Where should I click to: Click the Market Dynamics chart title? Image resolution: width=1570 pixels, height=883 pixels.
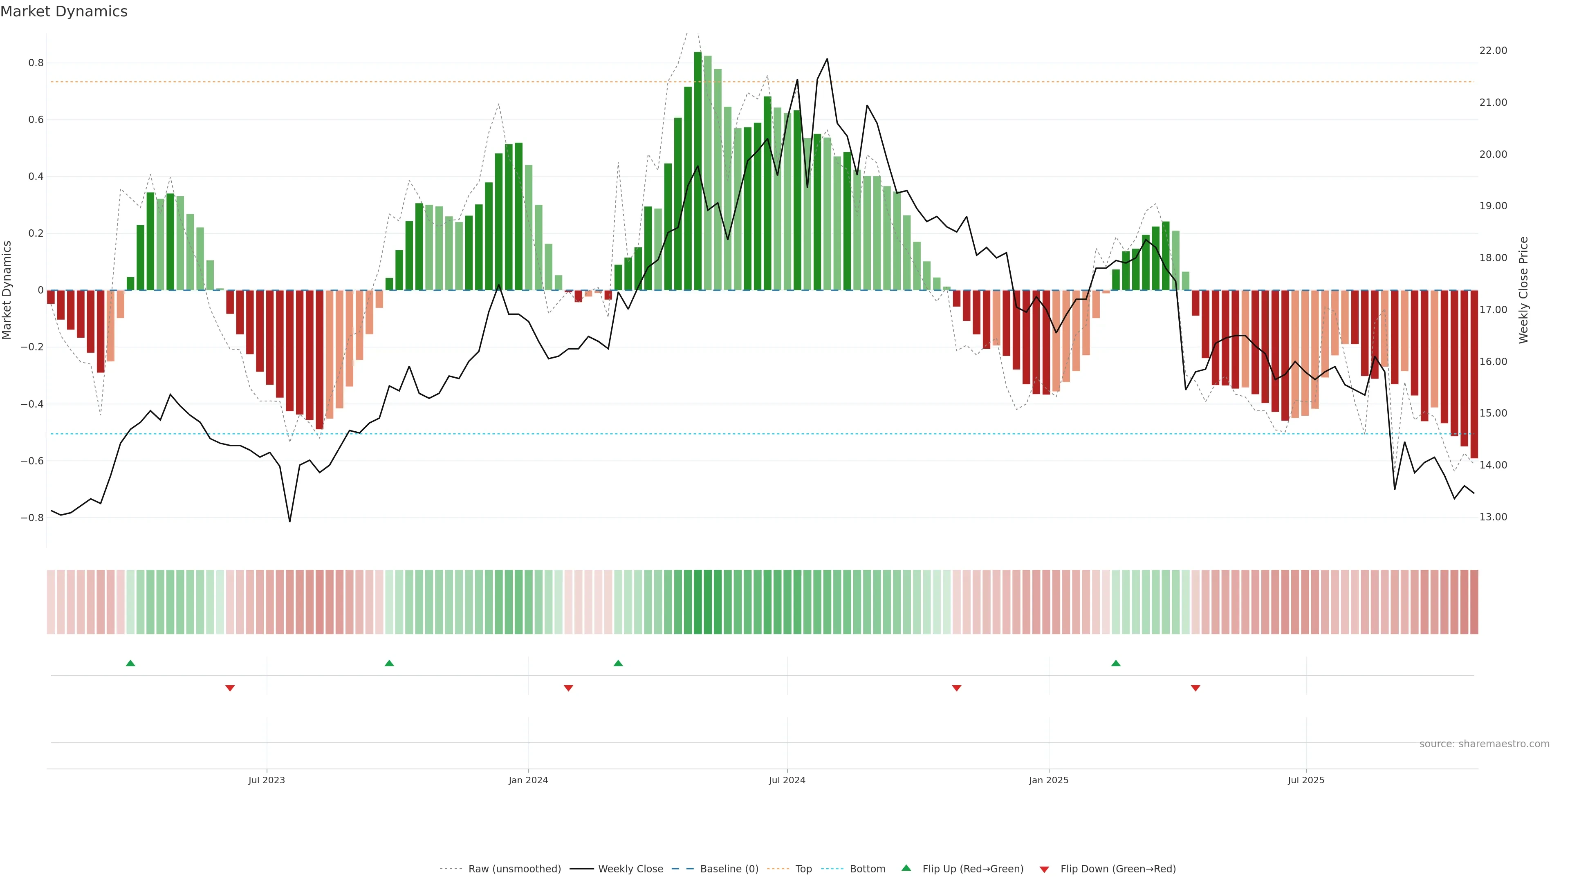64,11
